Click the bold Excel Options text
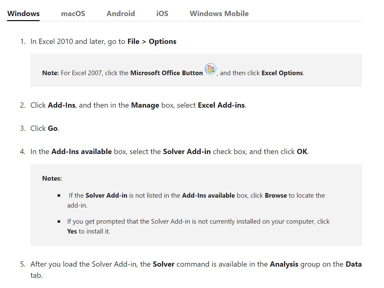 pyautogui.click(x=282, y=73)
